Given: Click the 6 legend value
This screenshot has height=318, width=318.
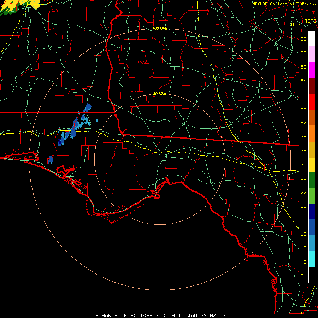Looking at the screenshot, I should 305,248.
